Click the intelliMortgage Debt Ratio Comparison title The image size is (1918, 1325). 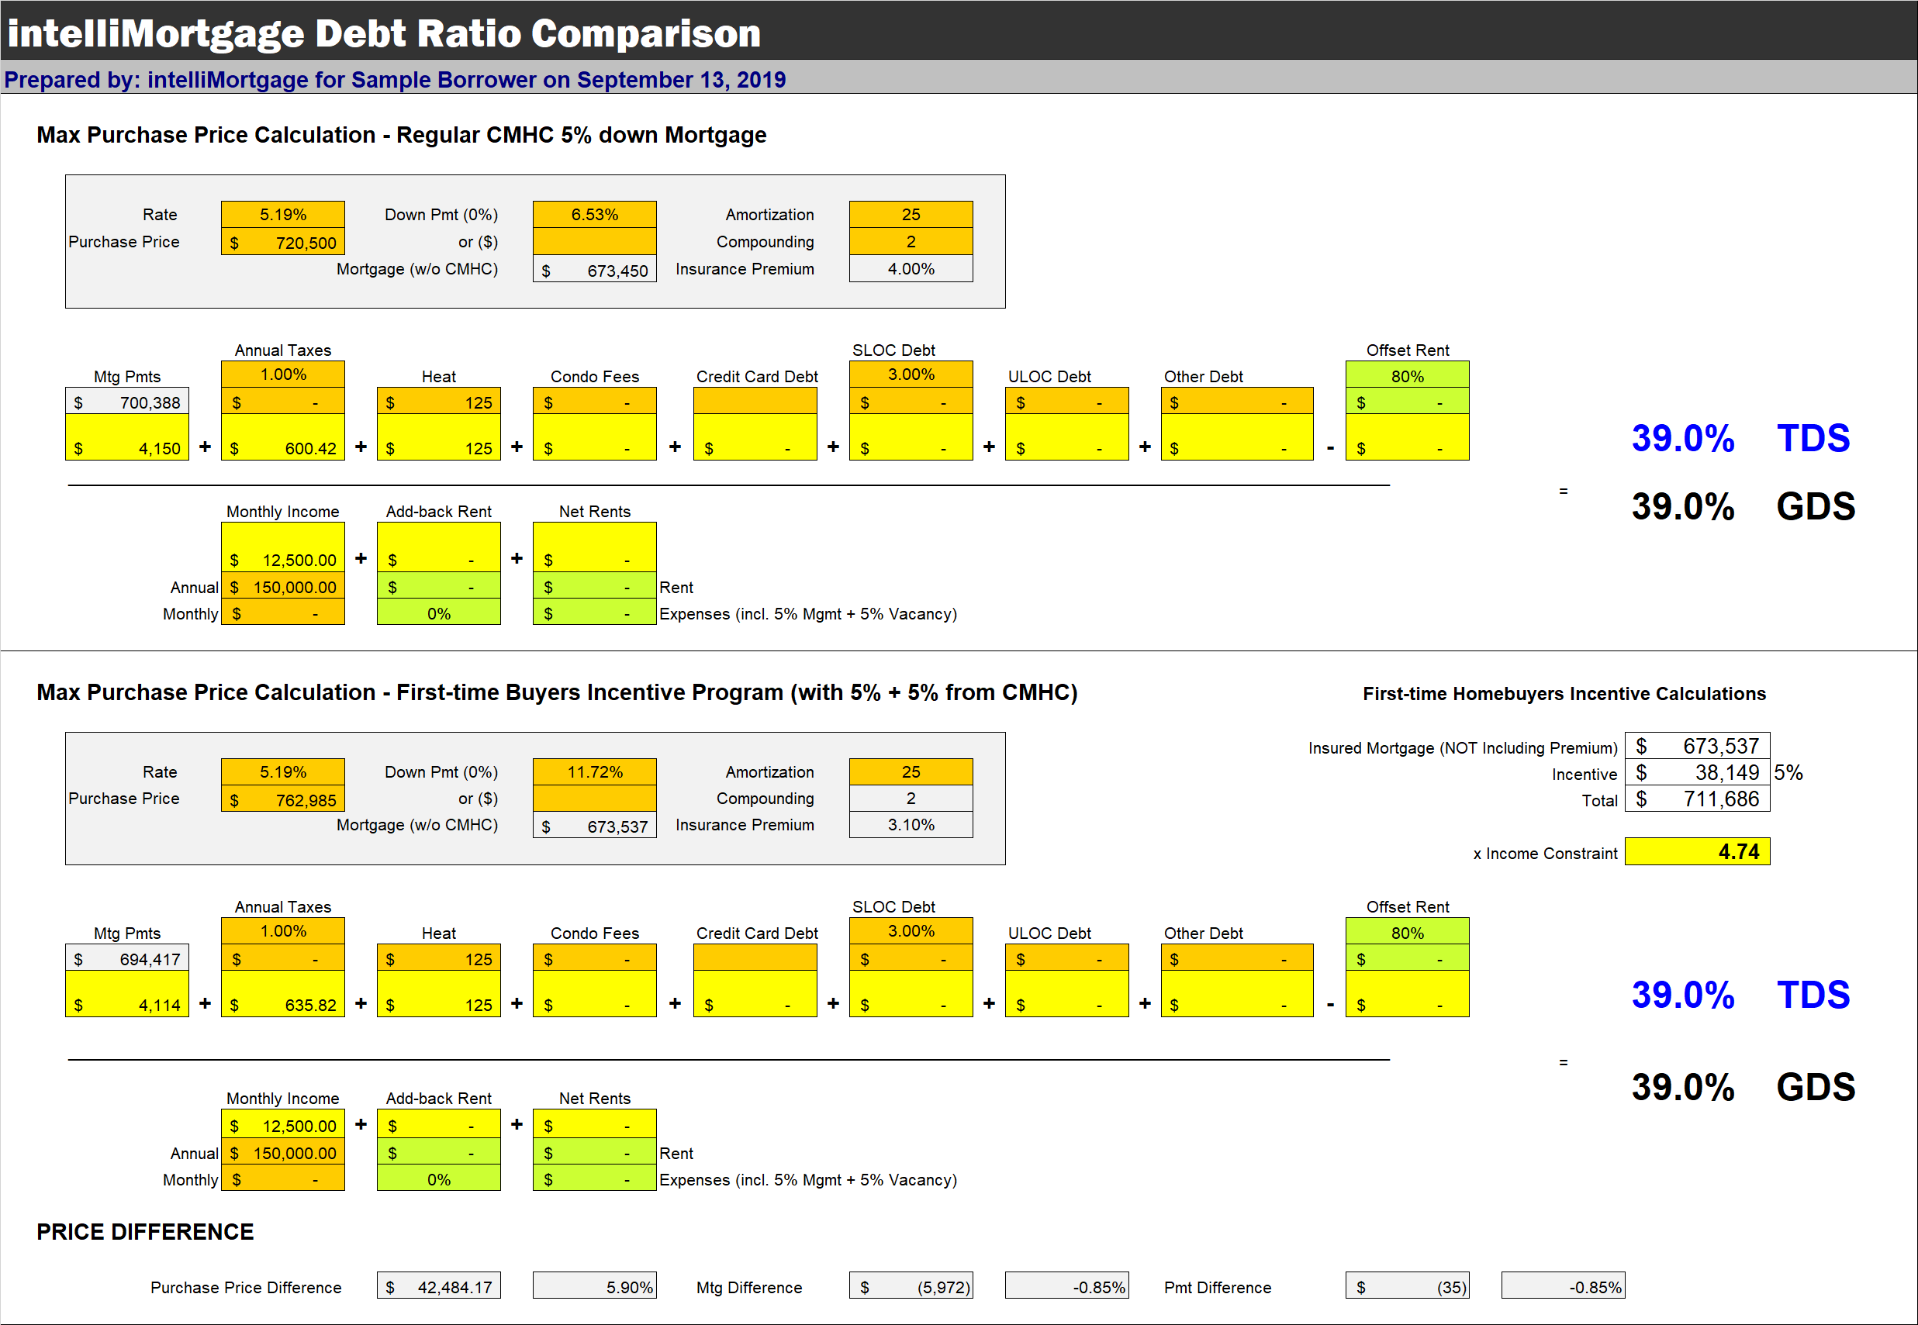(385, 33)
